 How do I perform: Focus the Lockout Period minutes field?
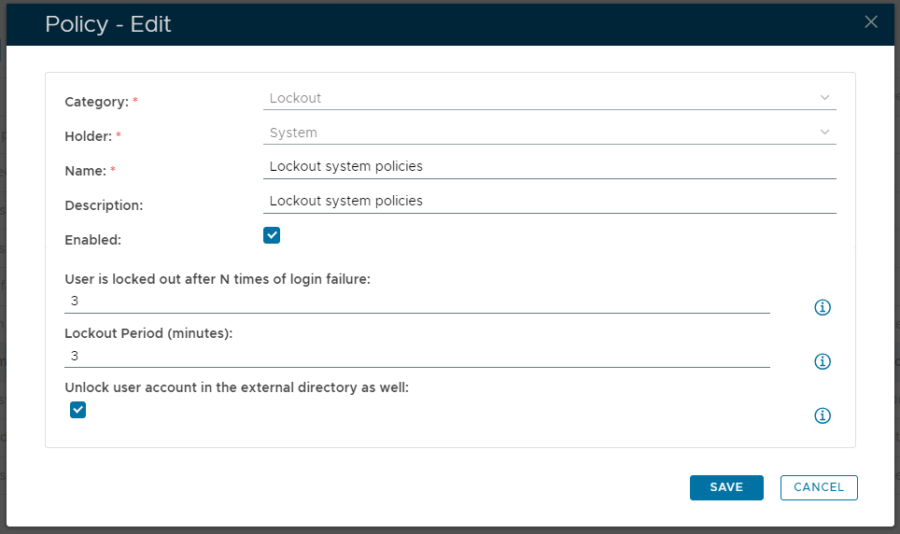tap(416, 356)
